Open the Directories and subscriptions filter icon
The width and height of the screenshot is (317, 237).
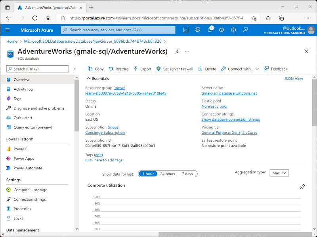point(197,30)
